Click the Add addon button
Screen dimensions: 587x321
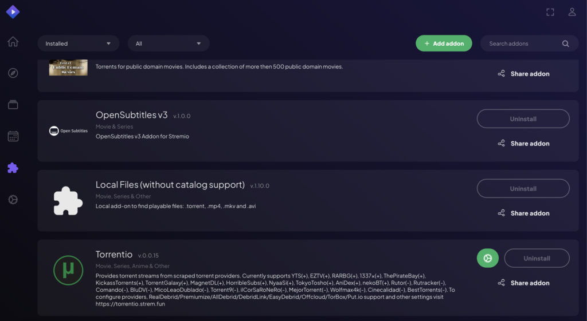coord(444,43)
